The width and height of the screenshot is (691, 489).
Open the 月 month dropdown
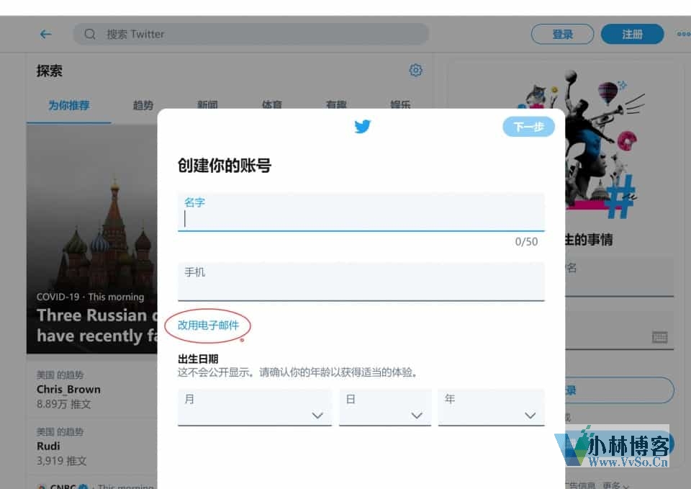click(x=255, y=408)
